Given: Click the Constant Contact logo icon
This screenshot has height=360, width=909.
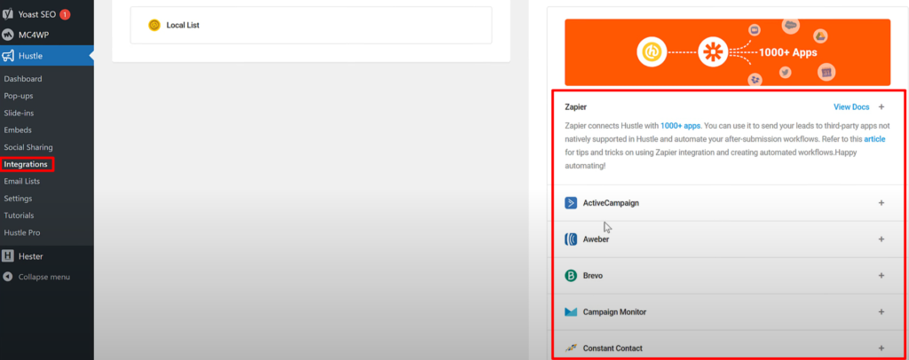Looking at the screenshot, I should [571, 348].
